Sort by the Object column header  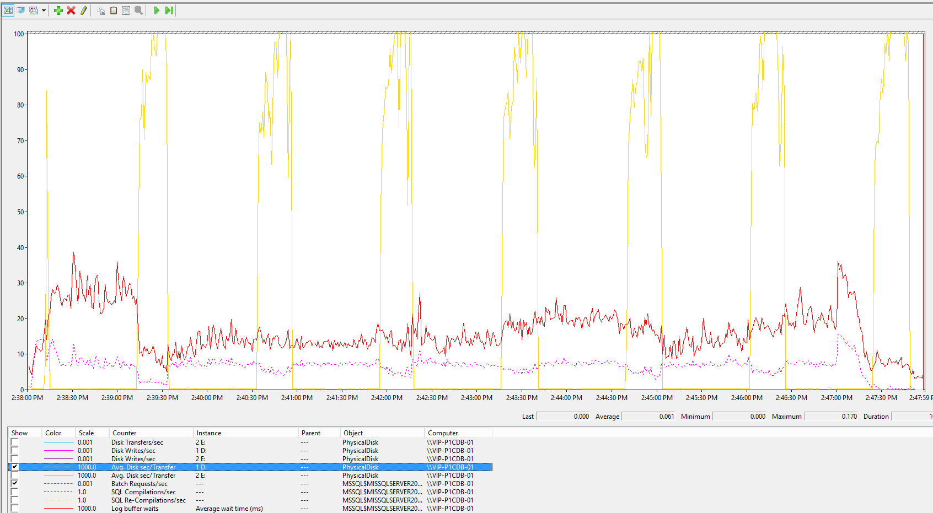[x=383, y=433]
